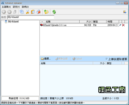Click the 路徑 path input field

coord(31,17)
